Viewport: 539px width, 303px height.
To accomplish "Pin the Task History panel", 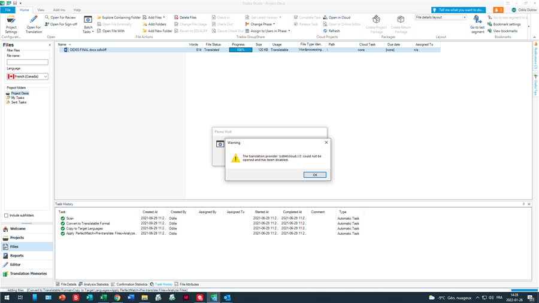I will 523,204.
